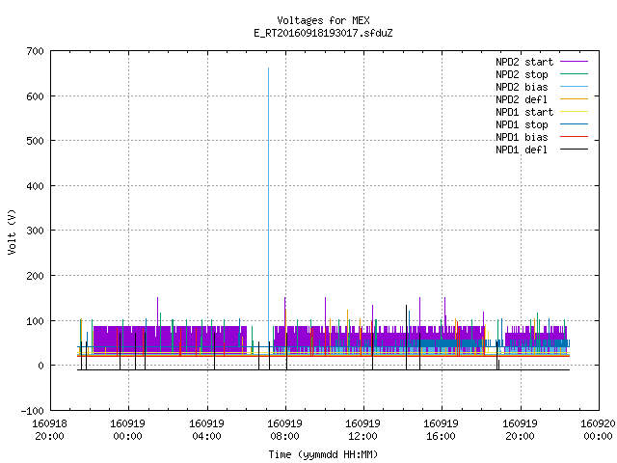Select the NPD2 bias legend label
The image size is (617, 463).
[522, 87]
